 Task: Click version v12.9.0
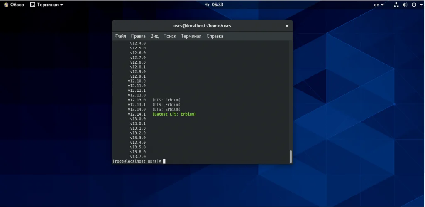click(138, 72)
